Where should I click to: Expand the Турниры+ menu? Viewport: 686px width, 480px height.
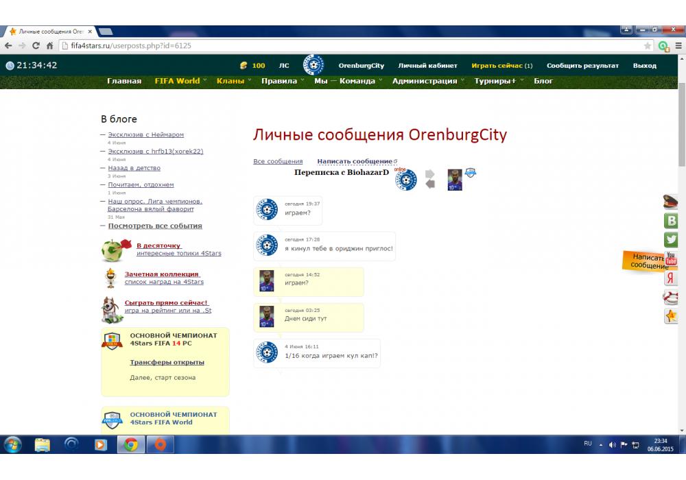(x=499, y=81)
